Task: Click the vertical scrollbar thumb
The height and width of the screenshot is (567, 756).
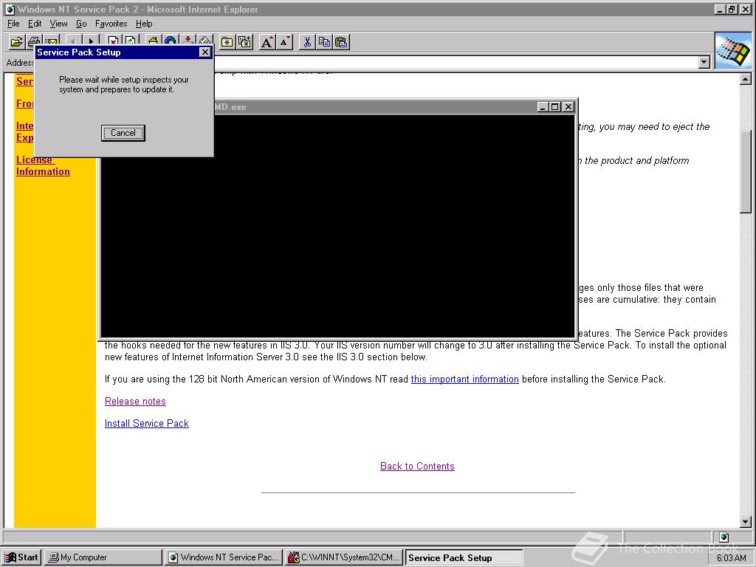Action: tap(746, 171)
